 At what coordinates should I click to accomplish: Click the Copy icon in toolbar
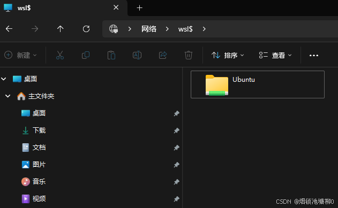tap(86, 55)
